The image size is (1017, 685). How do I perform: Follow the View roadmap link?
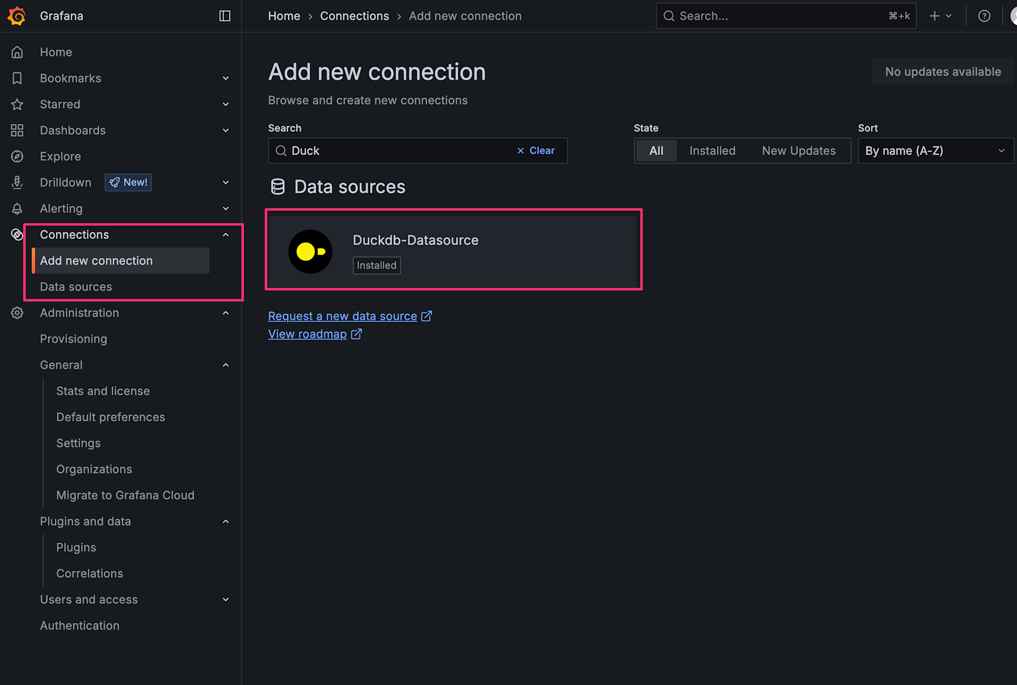[x=307, y=334]
